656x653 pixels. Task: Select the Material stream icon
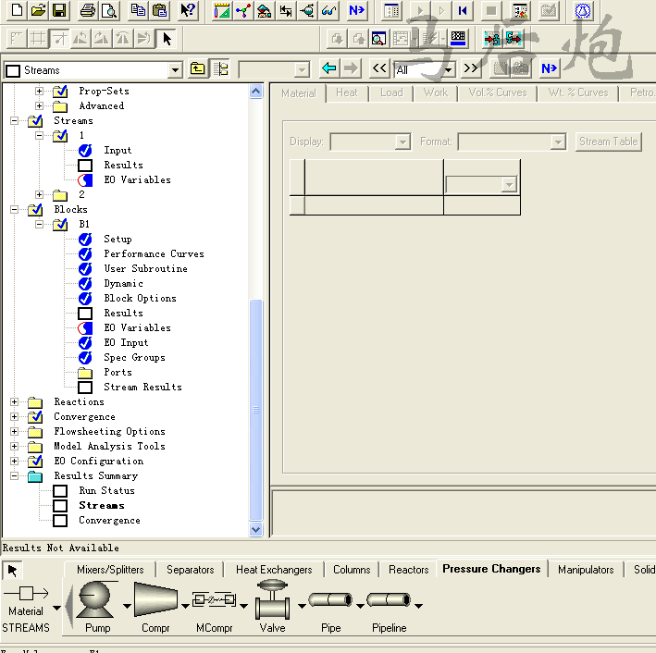pos(26,593)
